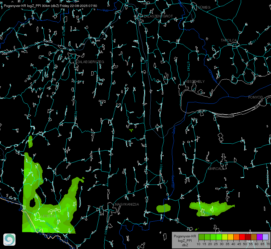The width and height of the screenshot is (271, 249).
Task: Select the yellow-green 30–35 dBZ swatch
Action: (x=225, y=237)
